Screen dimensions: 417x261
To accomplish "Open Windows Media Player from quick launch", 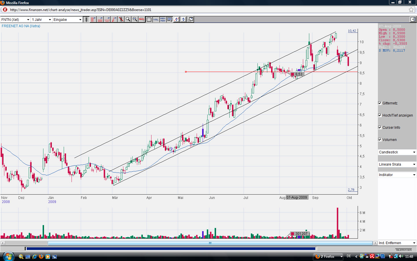I will click(x=48, y=257).
